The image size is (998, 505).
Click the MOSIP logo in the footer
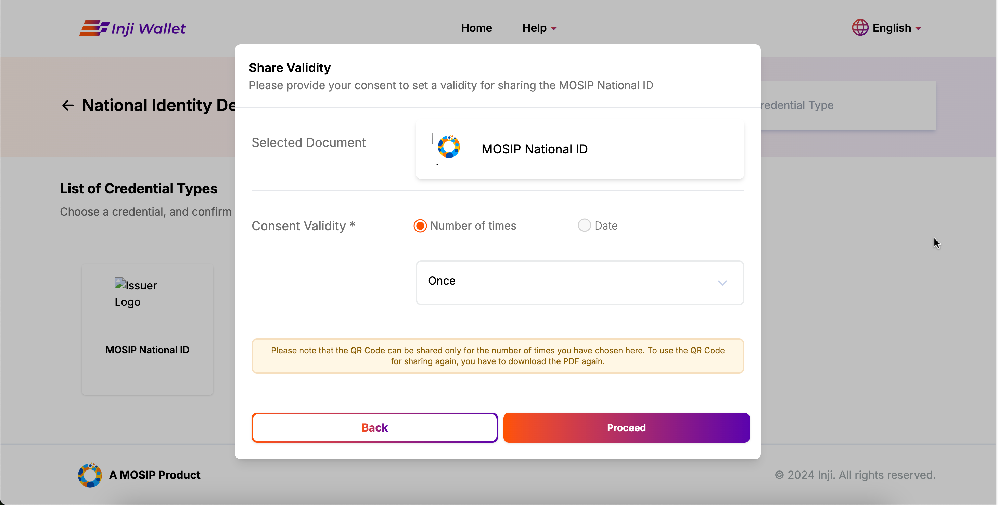pyautogui.click(x=90, y=475)
